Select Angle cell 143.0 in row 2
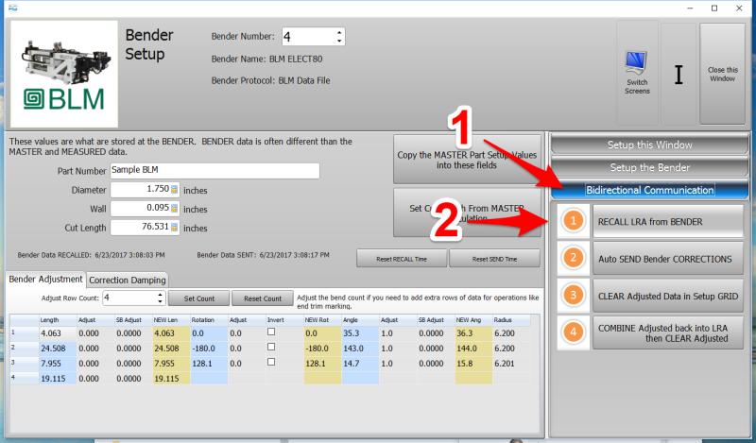This screenshot has height=443, width=756. click(x=360, y=348)
